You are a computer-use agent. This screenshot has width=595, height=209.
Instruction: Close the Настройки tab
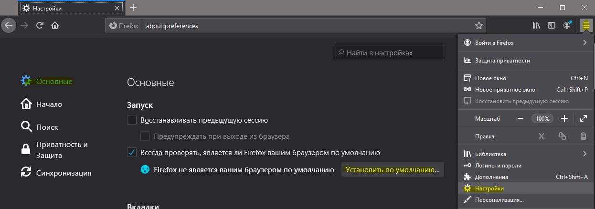(x=117, y=8)
